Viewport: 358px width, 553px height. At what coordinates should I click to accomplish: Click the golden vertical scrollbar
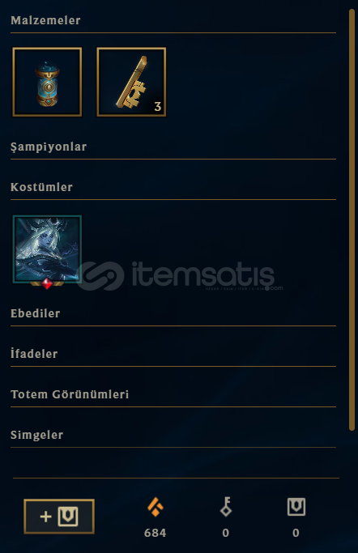tap(352, 219)
